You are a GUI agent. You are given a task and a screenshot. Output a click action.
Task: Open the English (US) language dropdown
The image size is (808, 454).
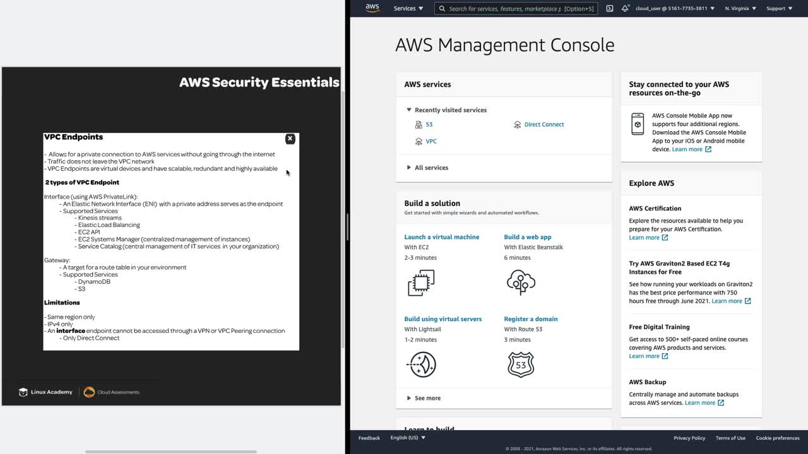point(408,438)
